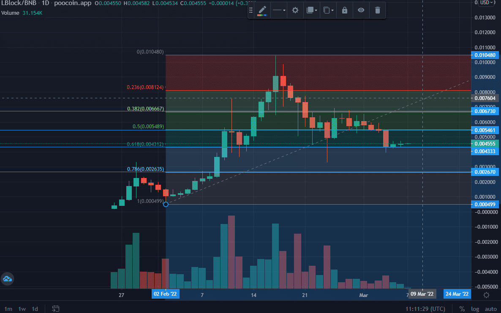
Task: Click the 1D interval label in title
Action: click(x=45, y=3)
